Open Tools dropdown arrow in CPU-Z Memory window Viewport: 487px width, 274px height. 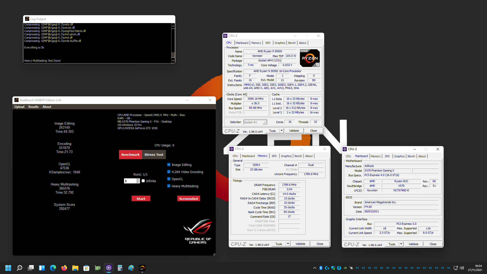288,244
